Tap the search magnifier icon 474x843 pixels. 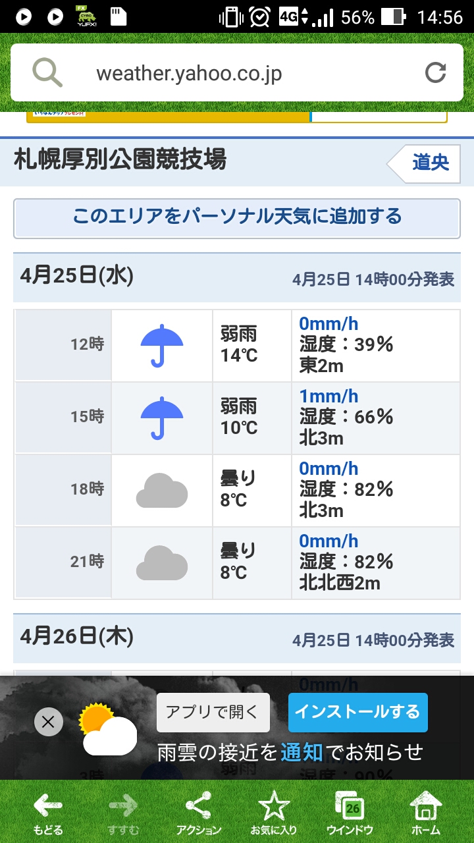tap(47, 72)
